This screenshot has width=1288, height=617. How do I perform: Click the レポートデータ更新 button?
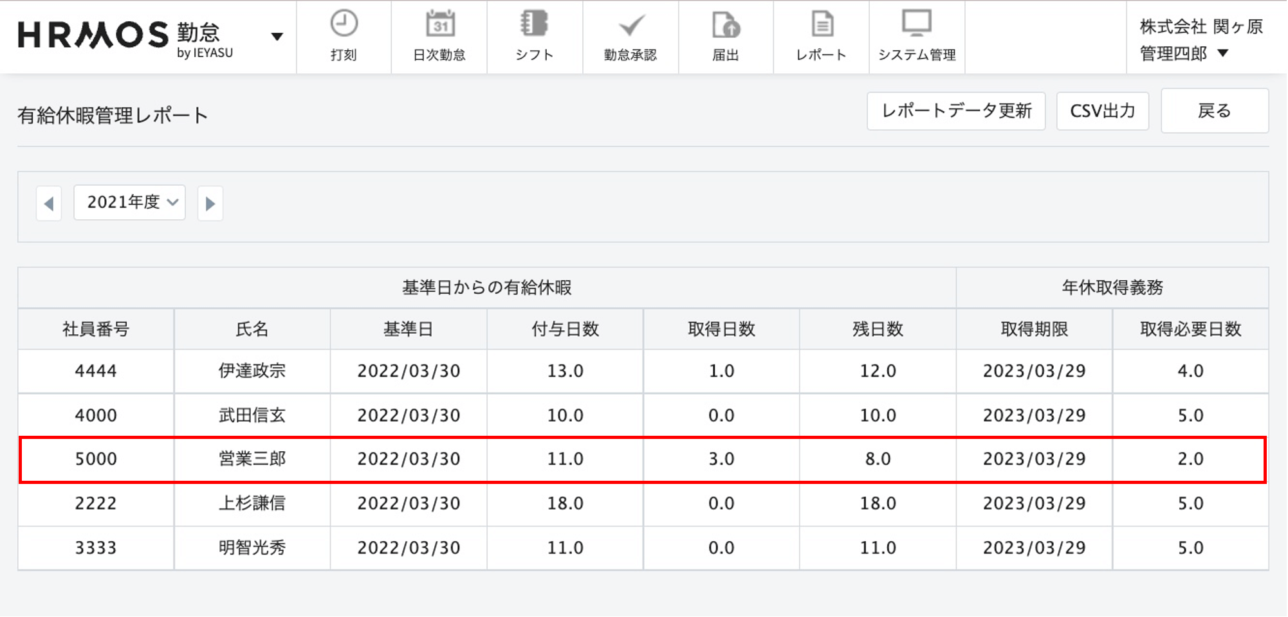[955, 111]
